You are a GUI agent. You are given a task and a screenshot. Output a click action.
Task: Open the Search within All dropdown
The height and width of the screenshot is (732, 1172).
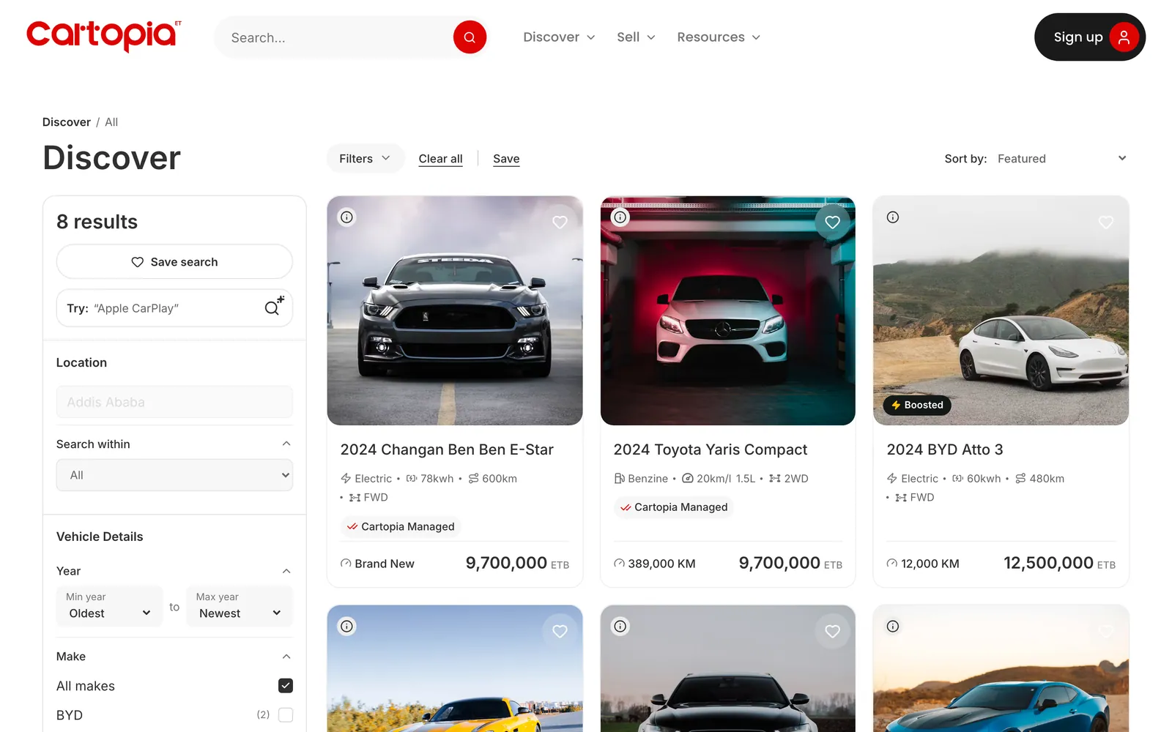coord(174,475)
